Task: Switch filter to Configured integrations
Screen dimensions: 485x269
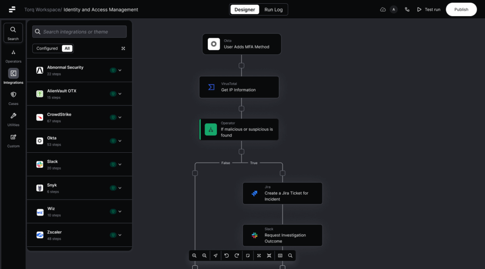Action: pos(47,48)
